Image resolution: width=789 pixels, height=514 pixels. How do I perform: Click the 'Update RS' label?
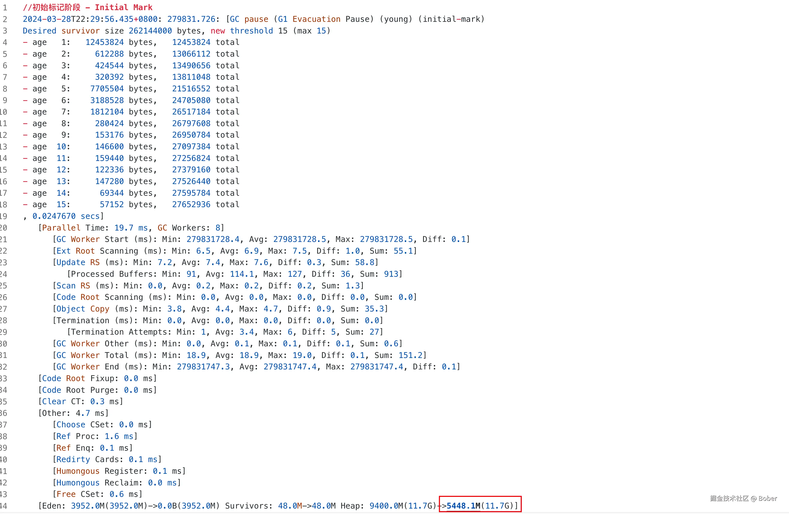[x=78, y=262]
